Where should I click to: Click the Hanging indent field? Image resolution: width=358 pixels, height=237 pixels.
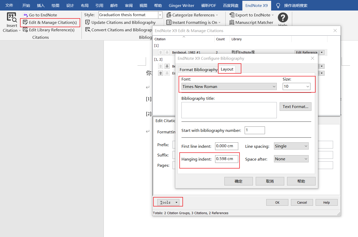[227, 159]
